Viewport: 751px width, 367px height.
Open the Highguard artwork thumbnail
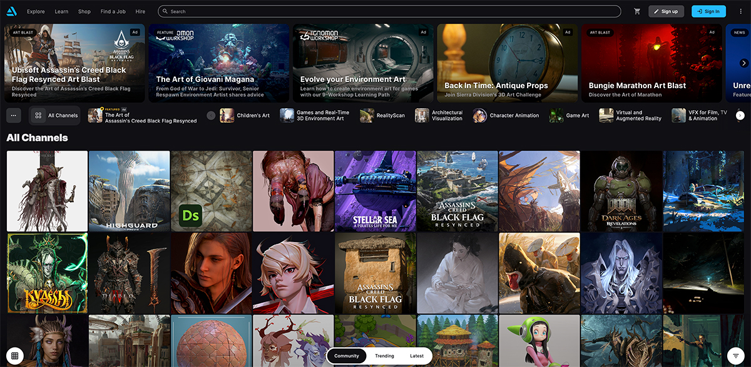coord(129,191)
